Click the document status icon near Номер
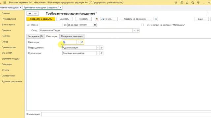 28,25
